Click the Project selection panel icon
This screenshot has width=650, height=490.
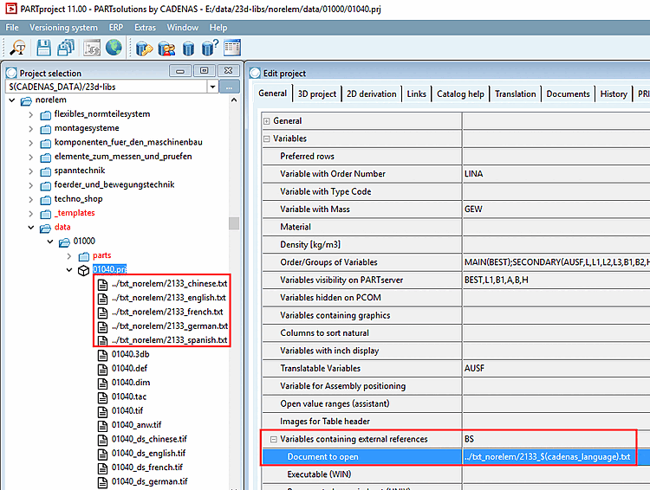tap(11, 73)
